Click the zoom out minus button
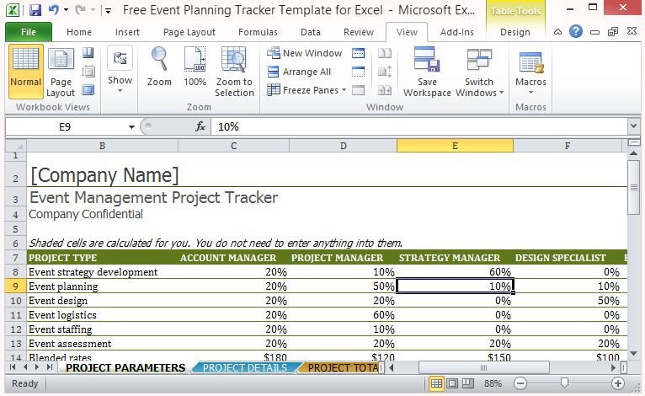The height and width of the screenshot is (396, 645). pos(520,383)
